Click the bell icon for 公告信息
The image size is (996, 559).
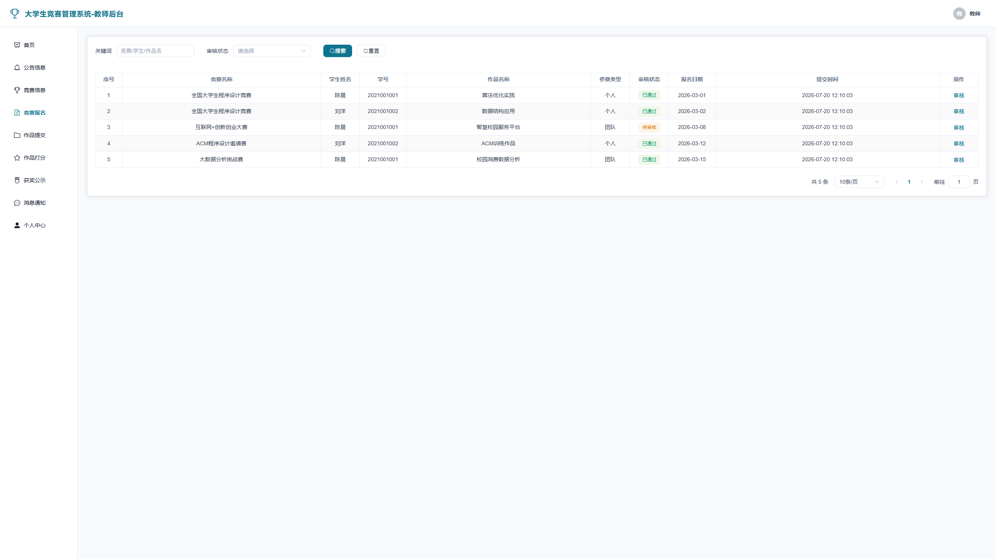(x=17, y=68)
